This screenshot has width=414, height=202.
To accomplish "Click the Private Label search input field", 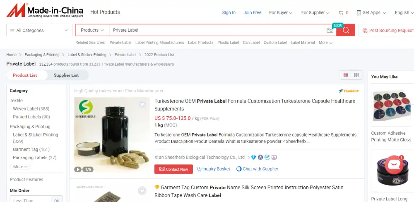I will point(218,30).
